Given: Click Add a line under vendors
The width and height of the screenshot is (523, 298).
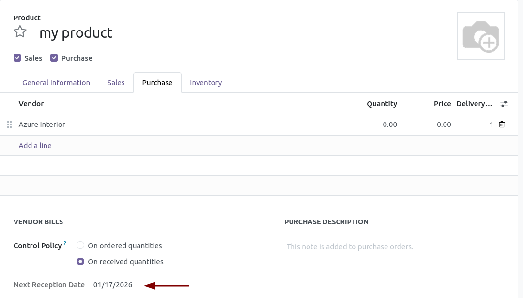Looking at the screenshot, I should (x=35, y=145).
